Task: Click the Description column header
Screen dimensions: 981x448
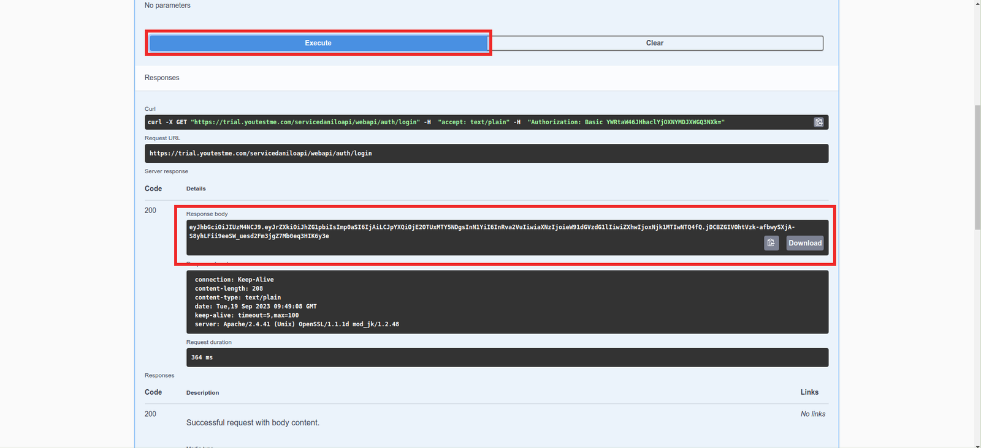Action: [202, 393]
